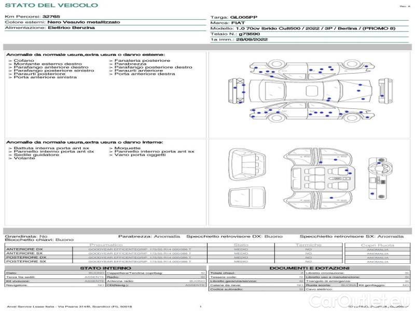This screenshot has height=311, width=415.
Task: Select the Cofano anomaly entry
Action: 24,61
